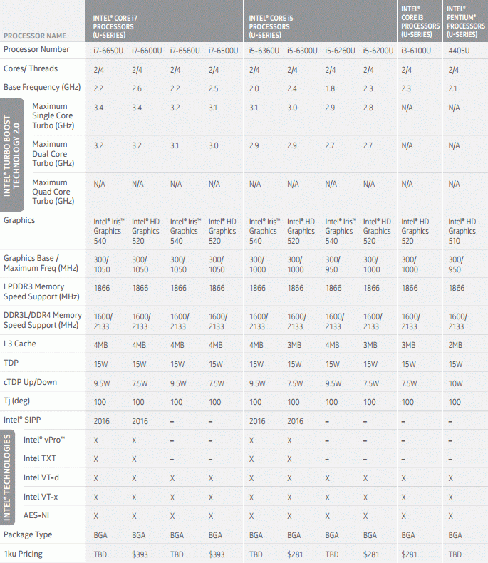
Task: Click the Intel Core i3 Processors header
Action: pos(420,21)
